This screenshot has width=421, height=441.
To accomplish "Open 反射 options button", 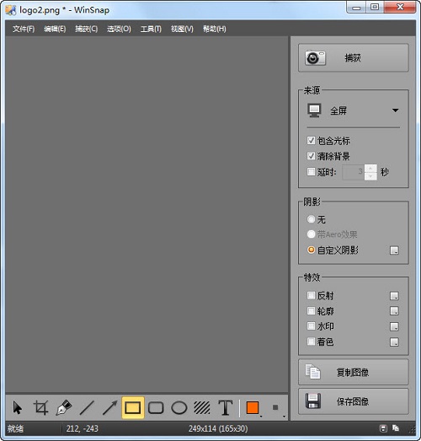I will (x=394, y=296).
